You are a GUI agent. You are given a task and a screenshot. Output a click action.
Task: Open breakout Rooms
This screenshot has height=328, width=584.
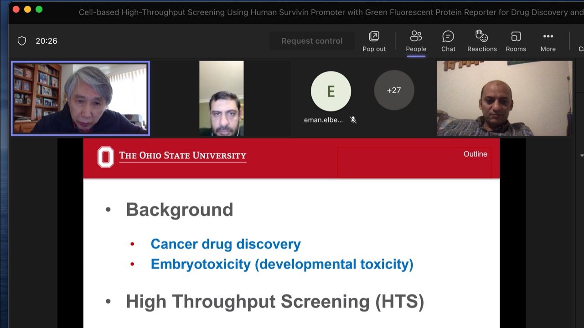[516, 41]
